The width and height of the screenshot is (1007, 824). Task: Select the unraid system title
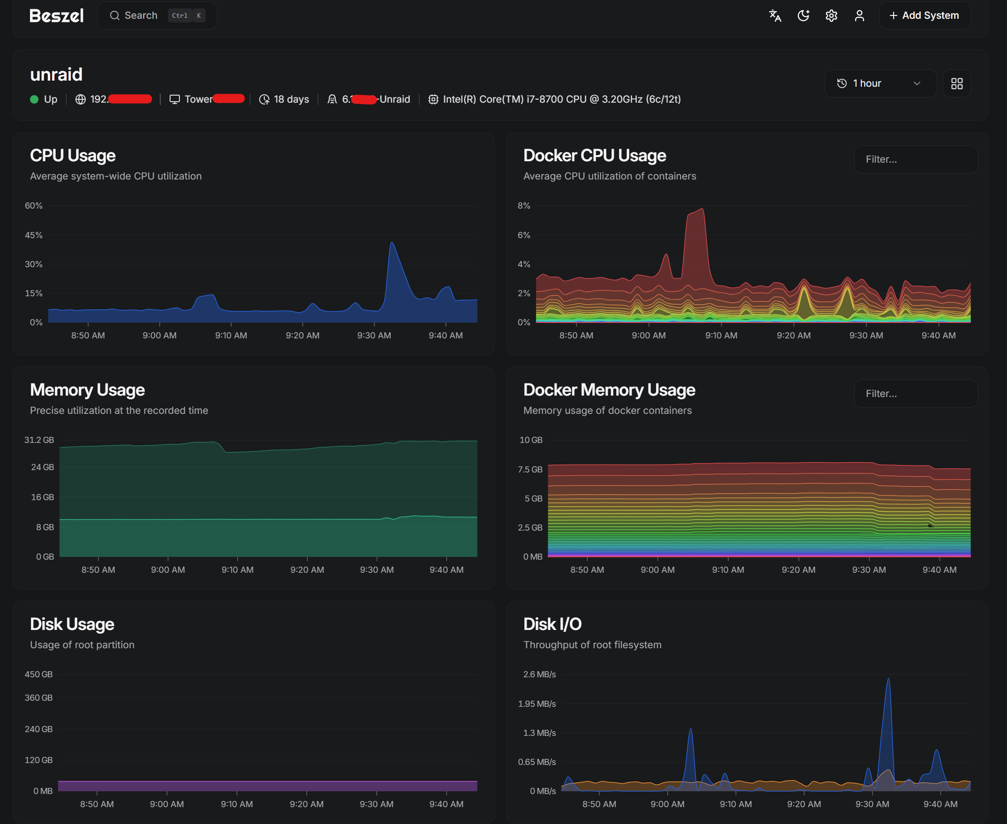coord(56,74)
